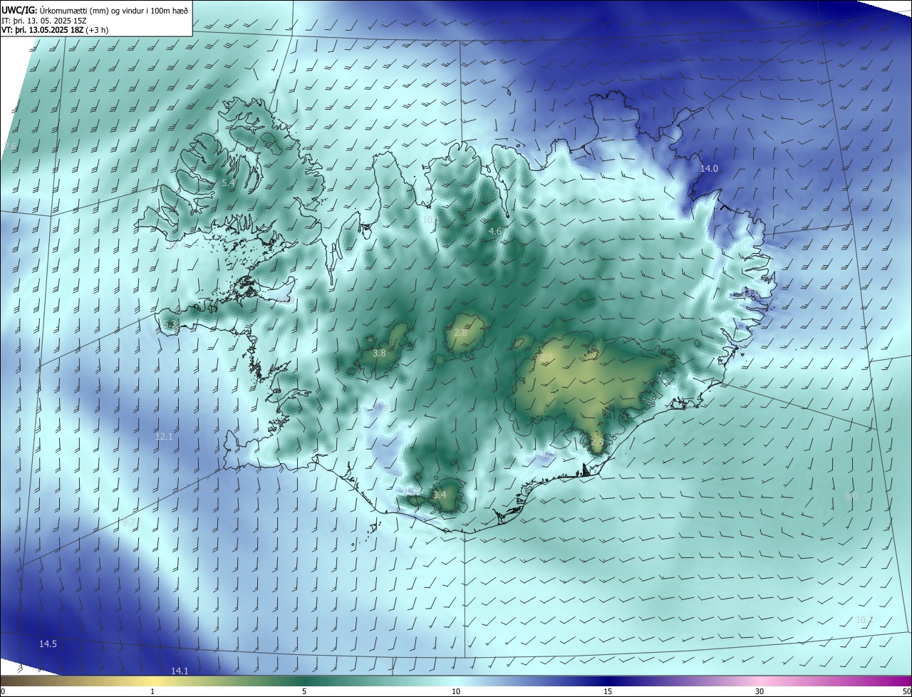Click the 12.1 value over the ocean
912x697 pixels.
[x=164, y=436]
